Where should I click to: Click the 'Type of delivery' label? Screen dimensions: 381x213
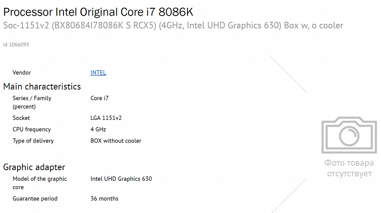point(33,141)
